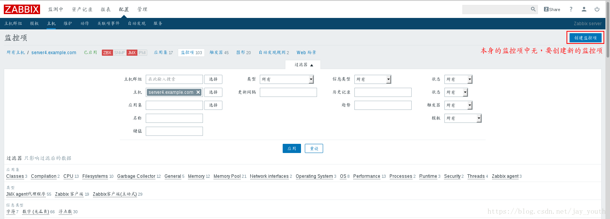
Task: Focus the 趋势 input field
Action: tap(383, 105)
